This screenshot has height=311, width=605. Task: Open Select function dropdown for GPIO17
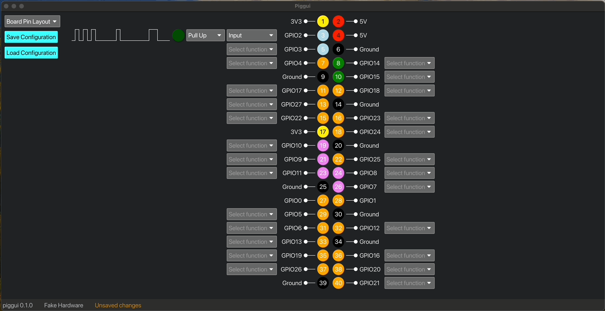(252, 91)
